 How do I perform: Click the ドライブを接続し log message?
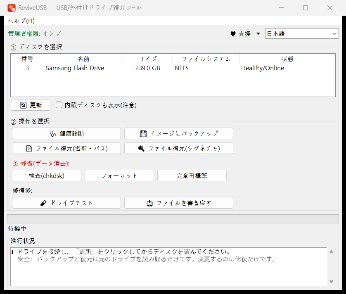point(124,251)
